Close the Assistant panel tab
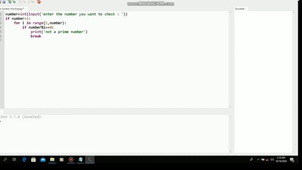The image size is (302, 170). point(246,8)
